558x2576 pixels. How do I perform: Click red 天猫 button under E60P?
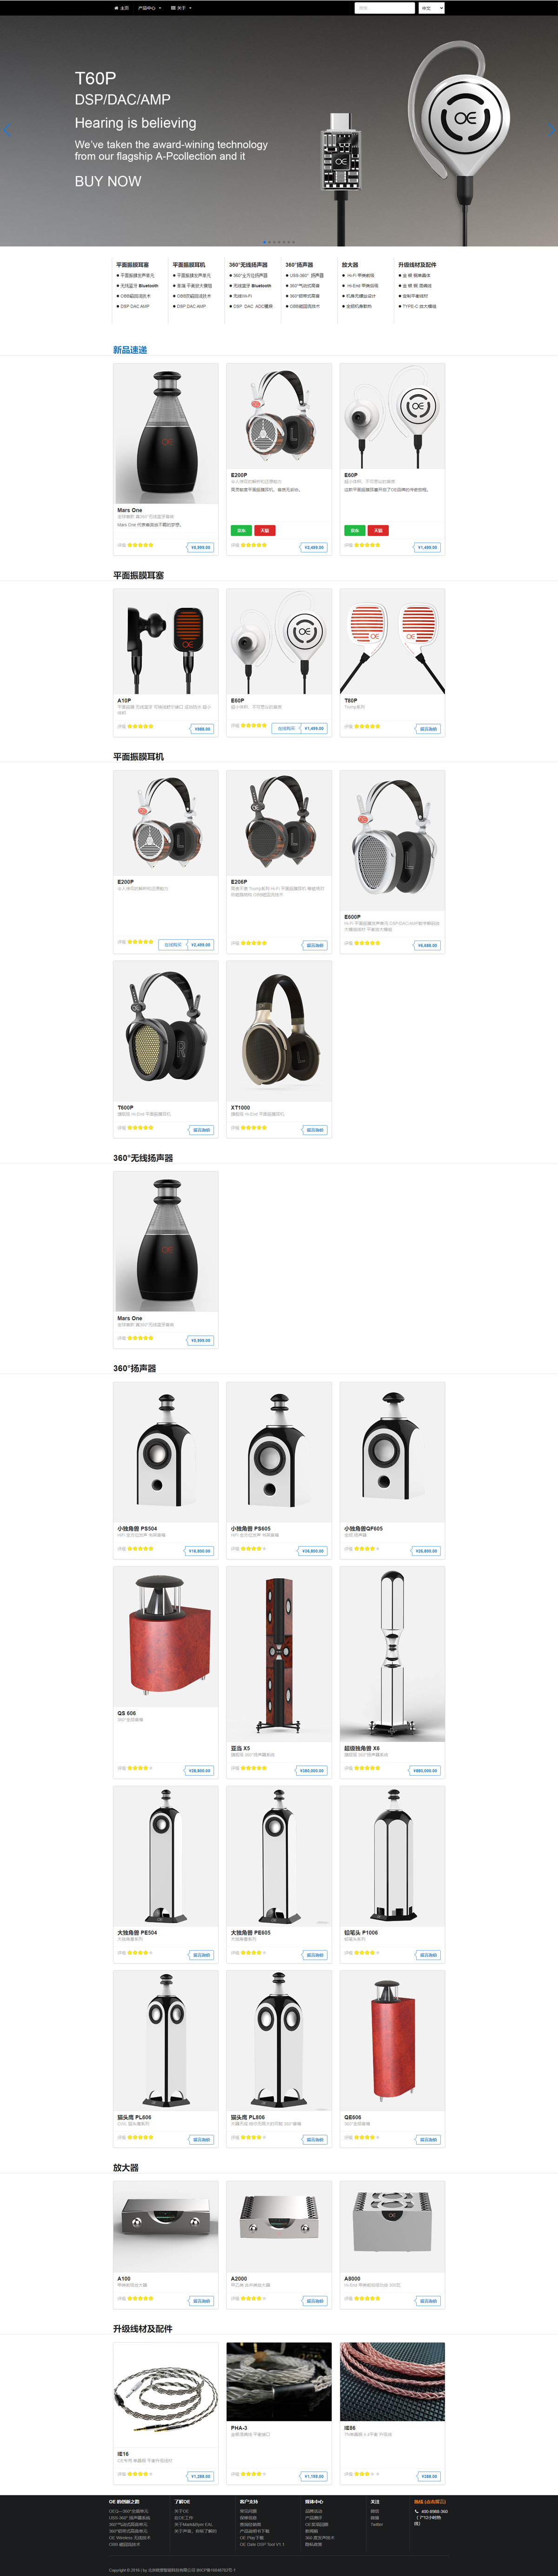pyautogui.click(x=378, y=530)
